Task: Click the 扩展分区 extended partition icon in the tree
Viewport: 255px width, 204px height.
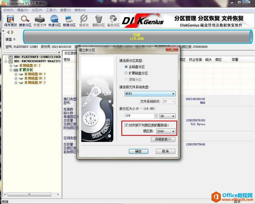Action: pyautogui.click(x=16, y=70)
